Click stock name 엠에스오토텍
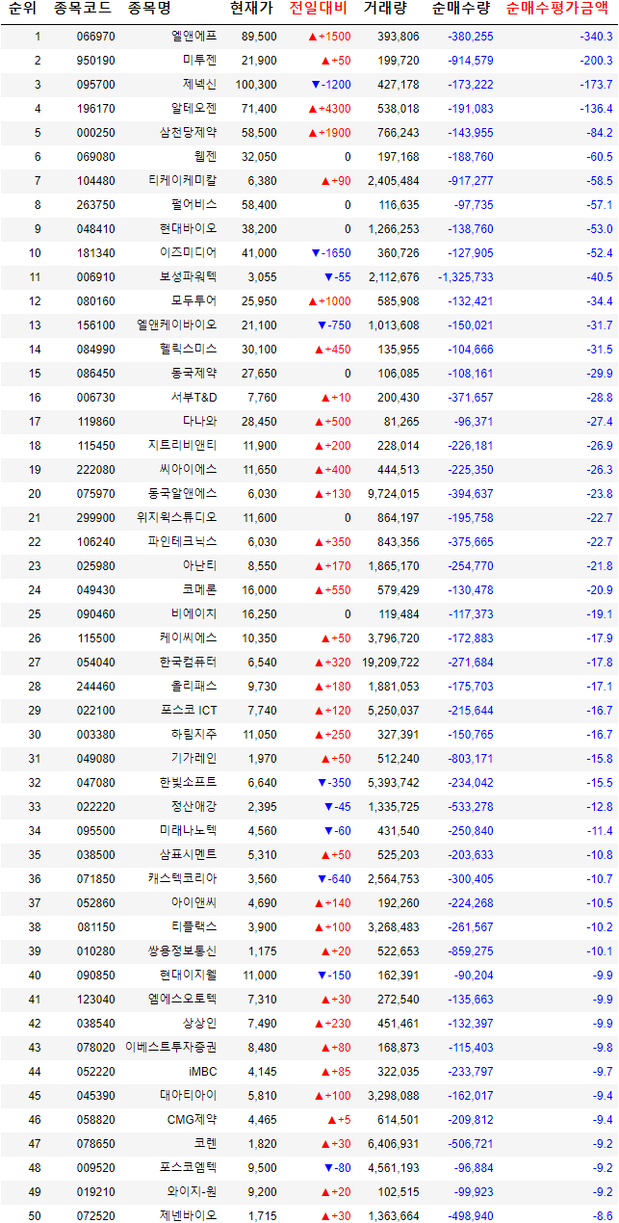This screenshot has height=1223, width=619. (x=182, y=1000)
